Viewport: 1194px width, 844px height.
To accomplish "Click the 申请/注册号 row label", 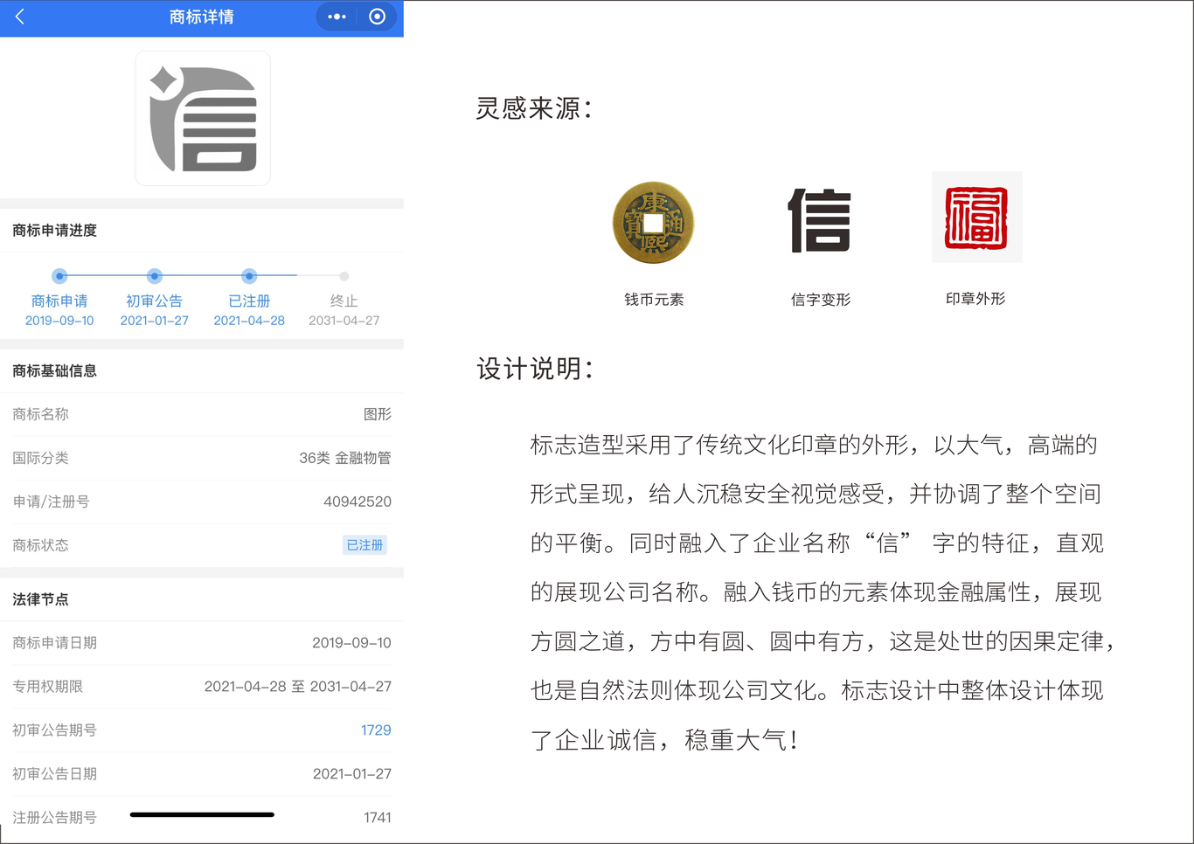I will [x=51, y=502].
